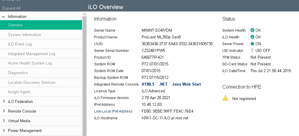Click System ROM value P72 07/01/2015
Viewport: 299px width, 136px height.
155,64
